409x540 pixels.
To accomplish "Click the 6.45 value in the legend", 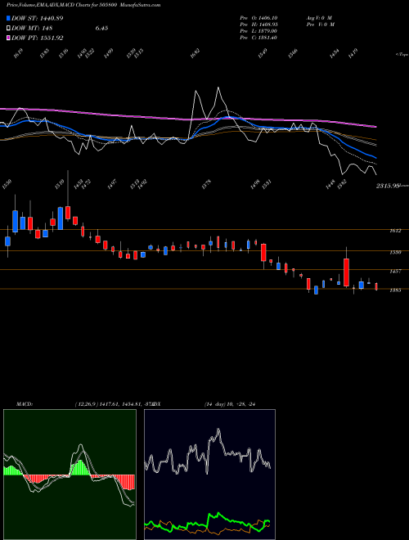I will (101, 29).
